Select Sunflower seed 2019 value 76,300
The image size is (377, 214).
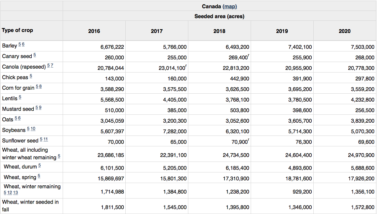pos(304,142)
